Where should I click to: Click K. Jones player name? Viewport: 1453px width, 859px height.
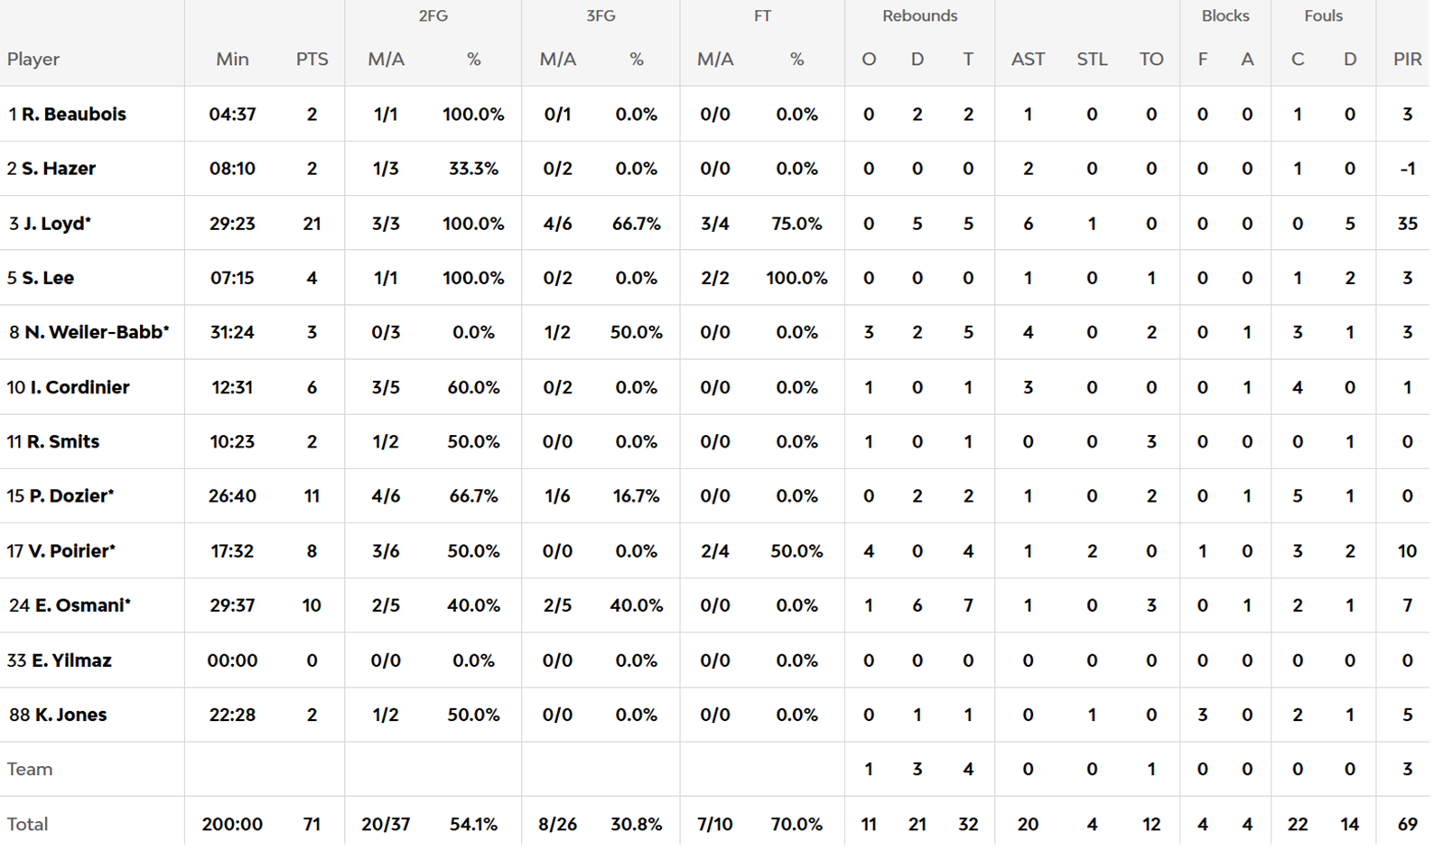[x=70, y=715]
